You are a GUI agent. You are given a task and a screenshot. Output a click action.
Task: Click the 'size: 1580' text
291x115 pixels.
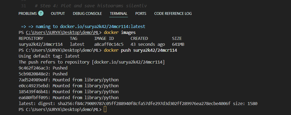click(x=245, y=103)
